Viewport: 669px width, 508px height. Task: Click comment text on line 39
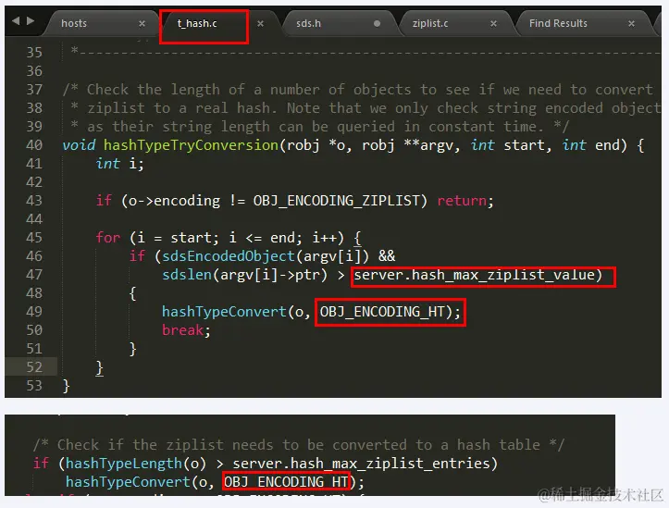point(319,127)
